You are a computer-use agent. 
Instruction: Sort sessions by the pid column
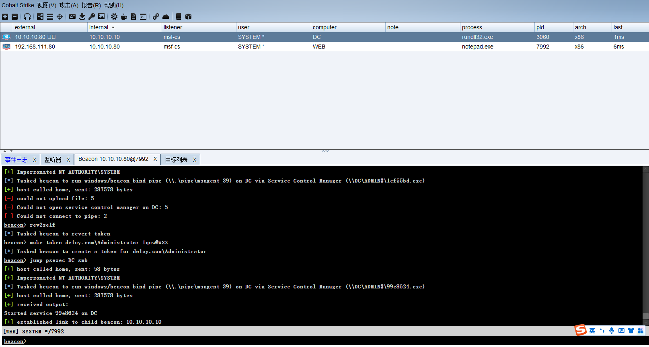pyautogui.click(x=554, y=27)
